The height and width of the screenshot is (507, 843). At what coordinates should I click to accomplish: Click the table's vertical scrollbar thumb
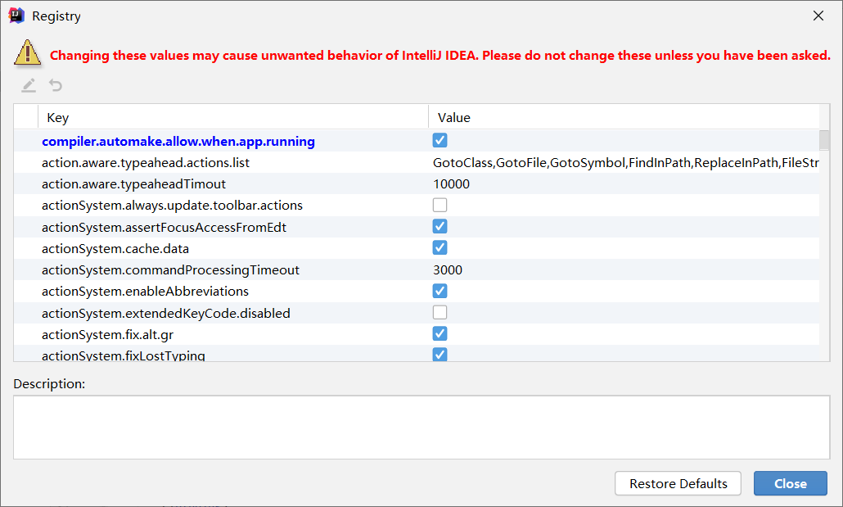click(824, 141)
